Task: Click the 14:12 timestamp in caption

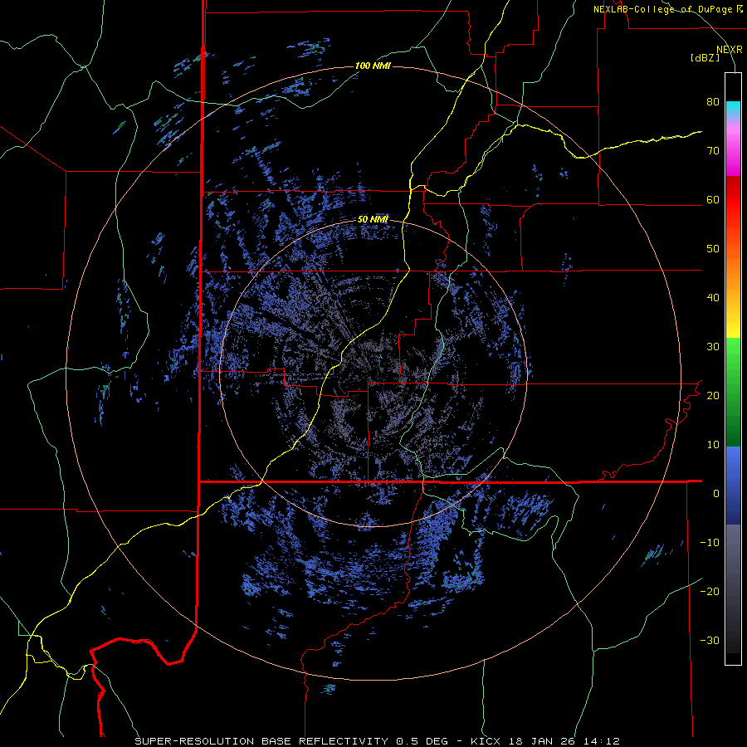Action: pyautogui.click(x=600, y=741)
